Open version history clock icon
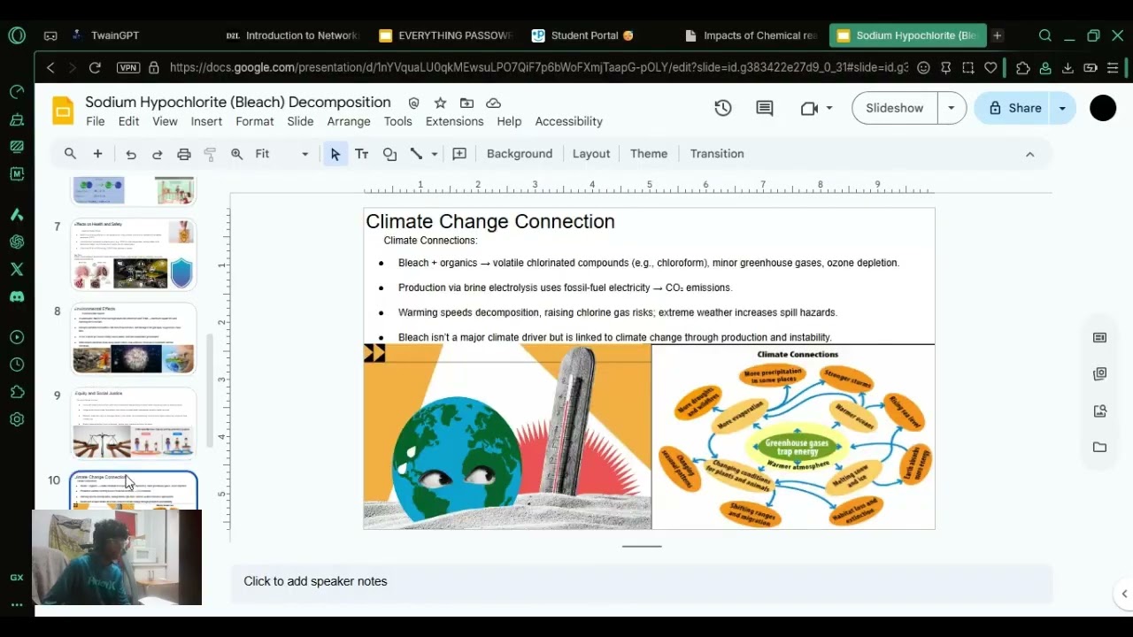The height and width of the screenshot is (637, 1133). tap(723, 108)
